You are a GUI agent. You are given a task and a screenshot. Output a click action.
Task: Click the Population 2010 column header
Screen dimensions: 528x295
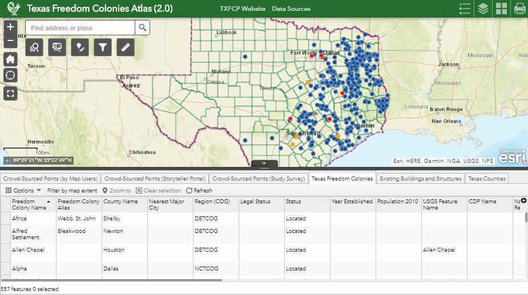(398, 204)
